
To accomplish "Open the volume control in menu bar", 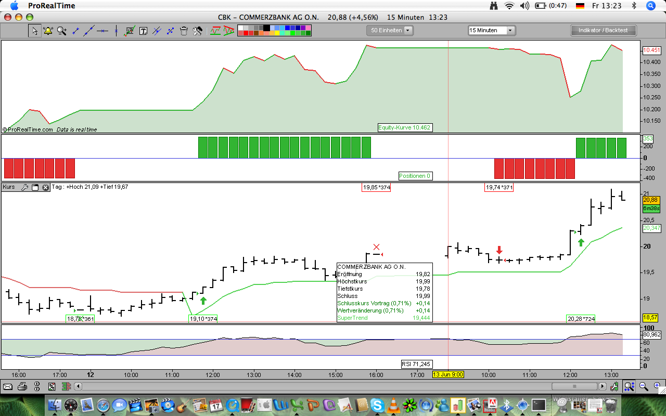I will (x=524, y=6).
